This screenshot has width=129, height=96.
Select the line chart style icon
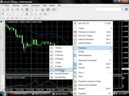[12, 10]
